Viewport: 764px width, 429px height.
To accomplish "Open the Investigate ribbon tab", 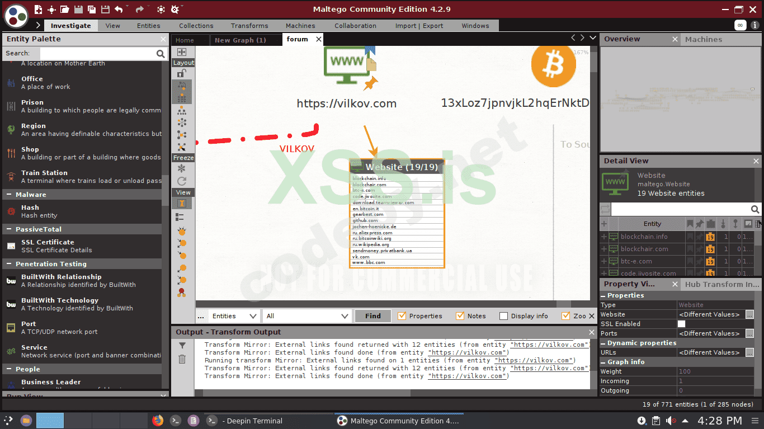I will [x=70, y=26].
